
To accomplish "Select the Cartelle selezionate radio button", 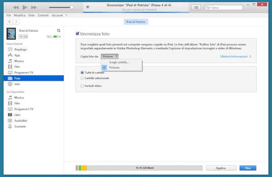I will click(82, 78).
